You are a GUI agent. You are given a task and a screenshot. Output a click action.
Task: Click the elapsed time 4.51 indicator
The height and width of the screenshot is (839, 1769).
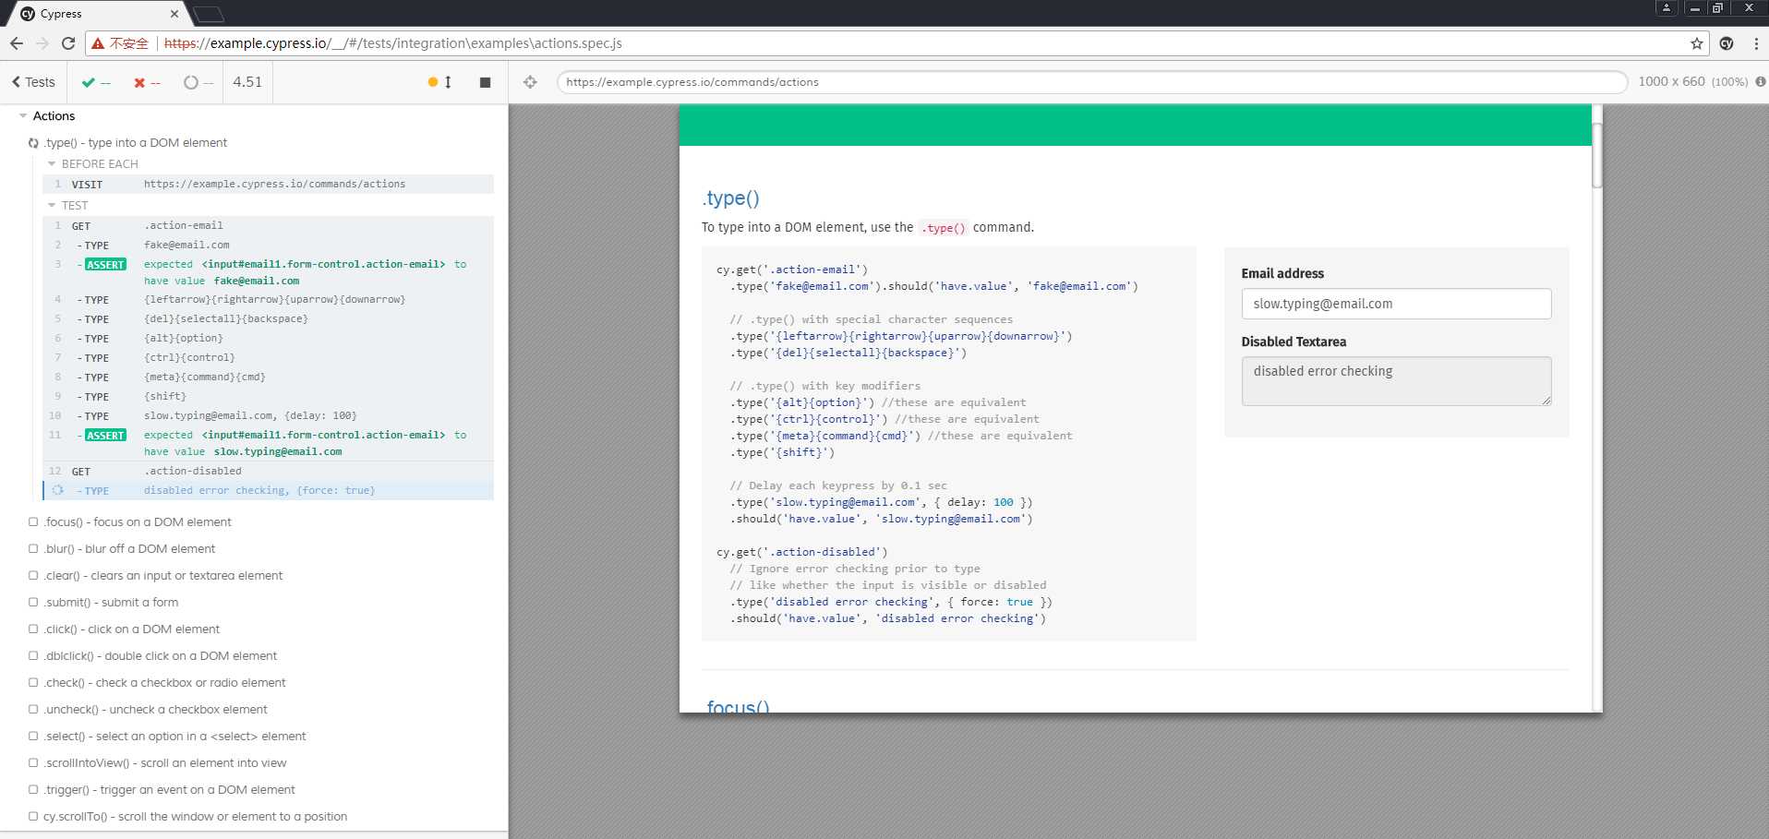[247, 82]
